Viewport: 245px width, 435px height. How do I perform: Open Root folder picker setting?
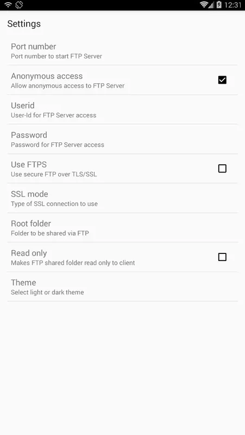point(123,228)
